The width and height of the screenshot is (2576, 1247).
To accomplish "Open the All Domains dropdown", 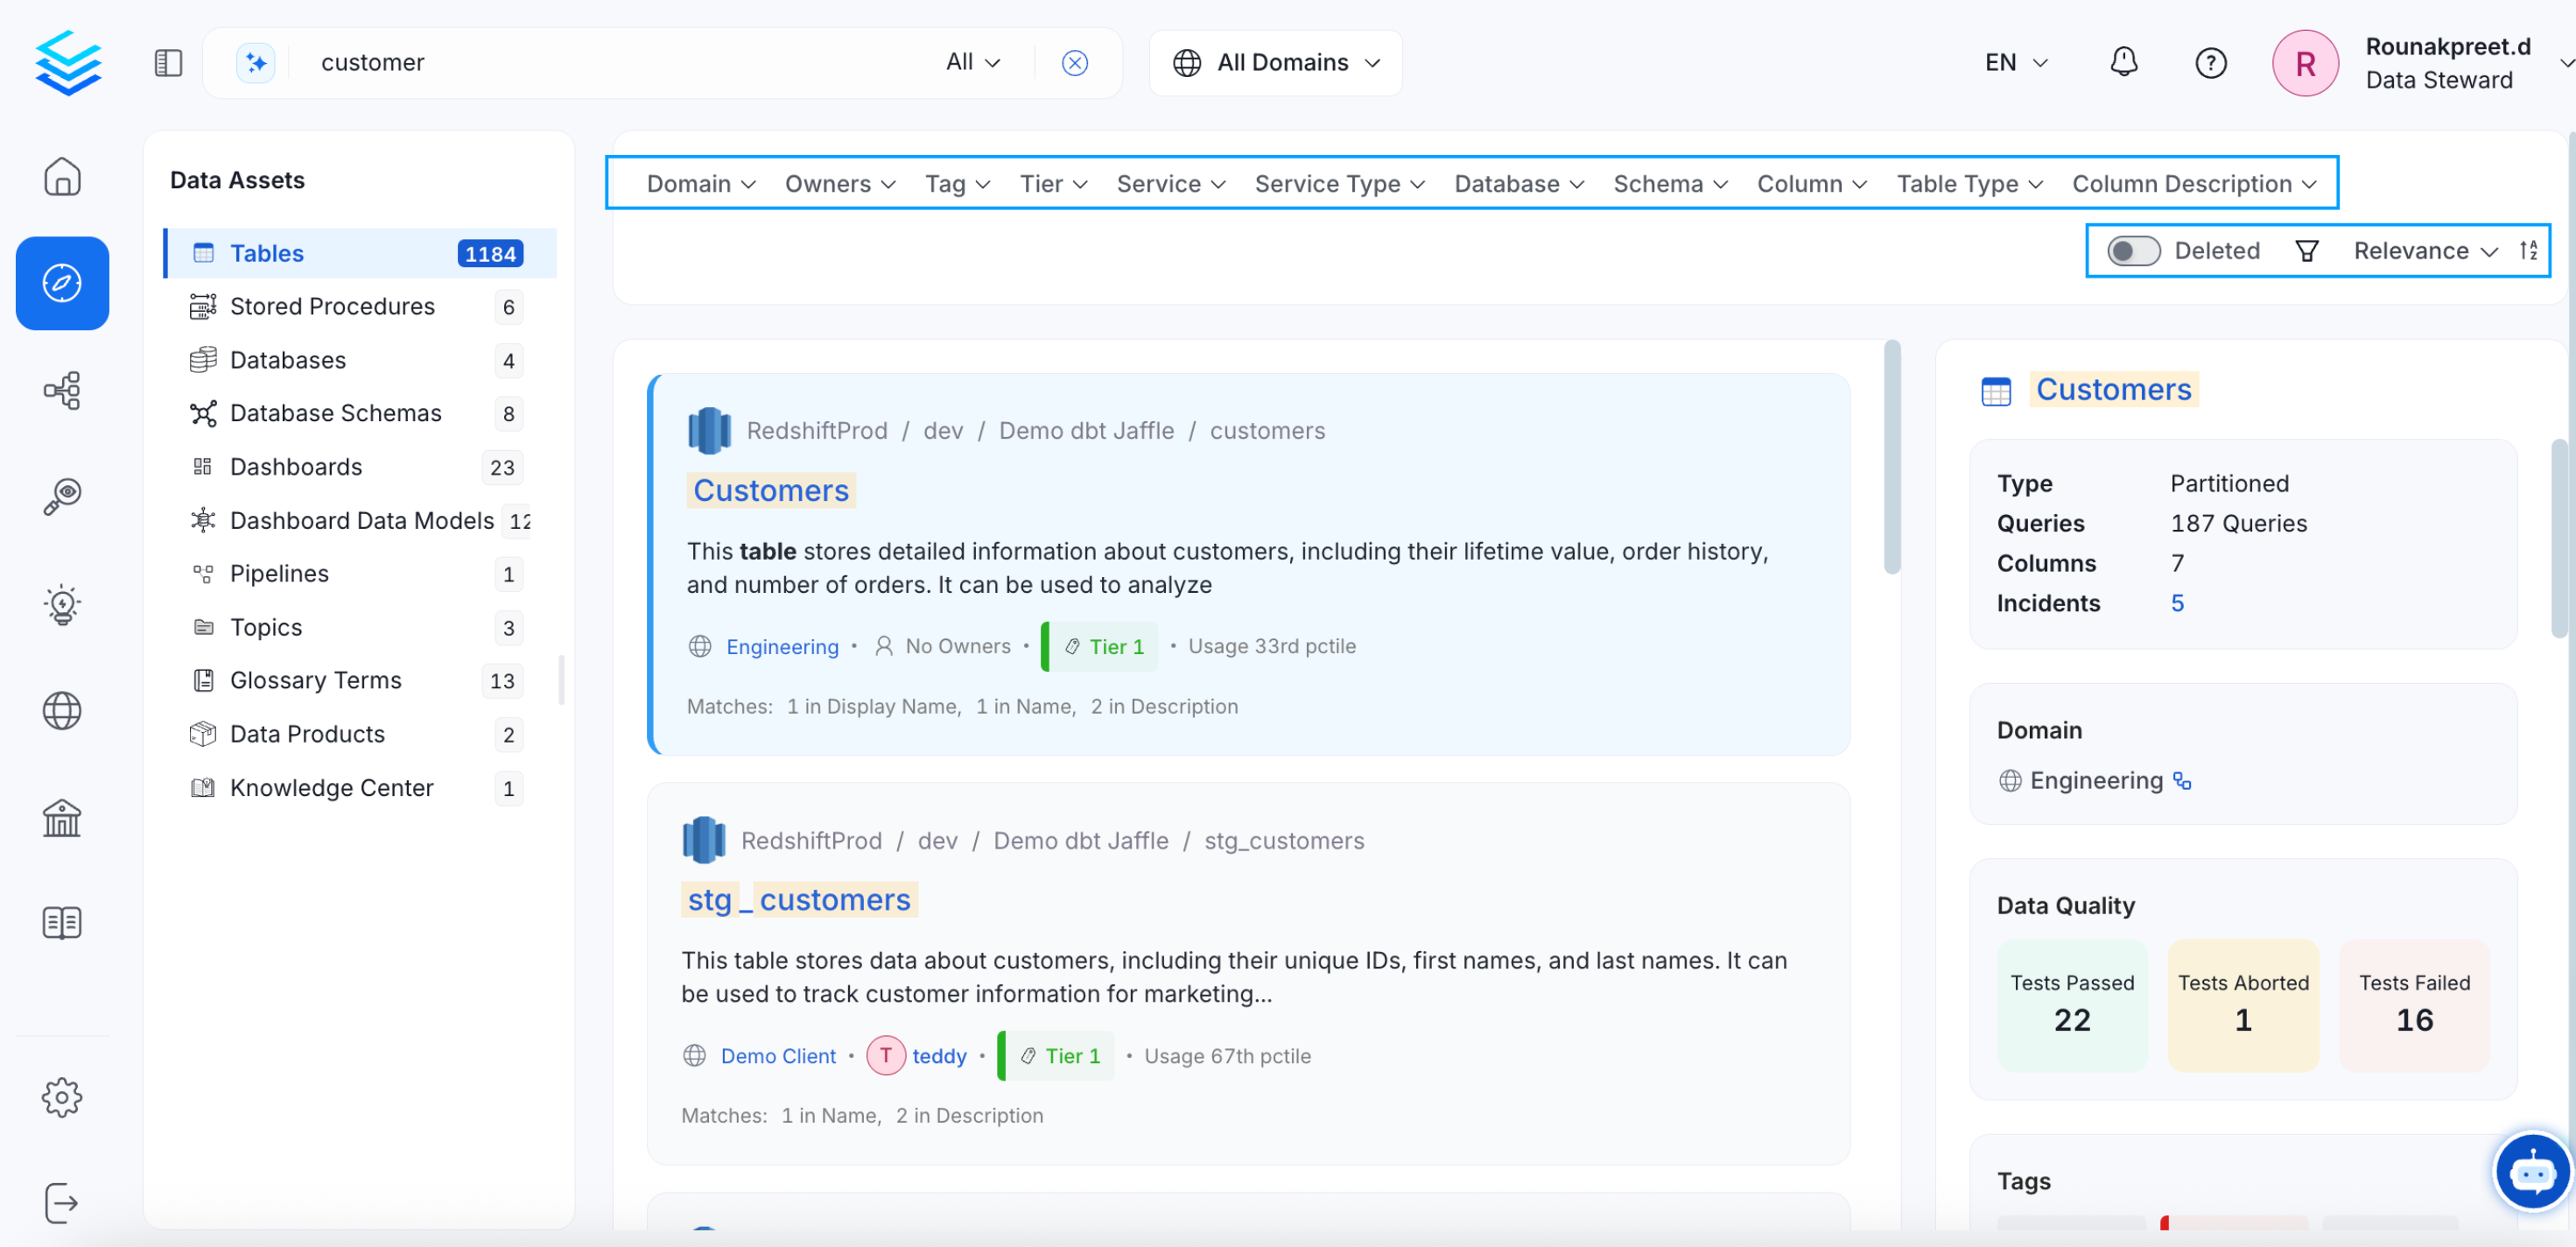I will (x=1276, y=63).
